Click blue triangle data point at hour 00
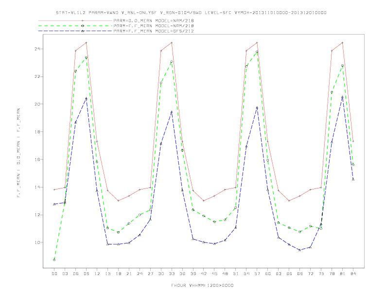Image resolution: width=385 pixels, height=298 pixels. point(54,204)
